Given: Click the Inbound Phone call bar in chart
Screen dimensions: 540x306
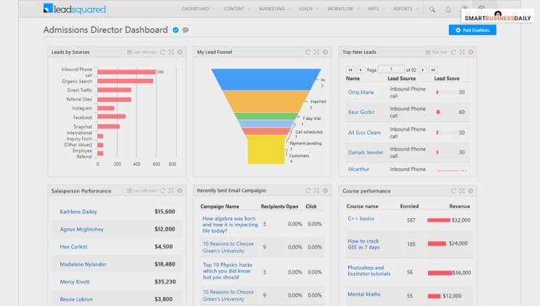Looking at the screenshot, I should coord(126,72).
